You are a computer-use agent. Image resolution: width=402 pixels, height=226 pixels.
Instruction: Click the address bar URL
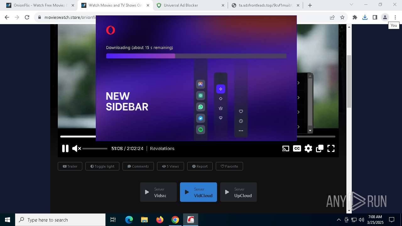pyautogui.click(x=70, y=18)
